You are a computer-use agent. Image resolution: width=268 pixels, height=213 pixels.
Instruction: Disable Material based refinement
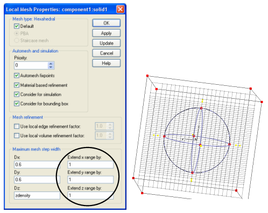[x=17, y=85]
